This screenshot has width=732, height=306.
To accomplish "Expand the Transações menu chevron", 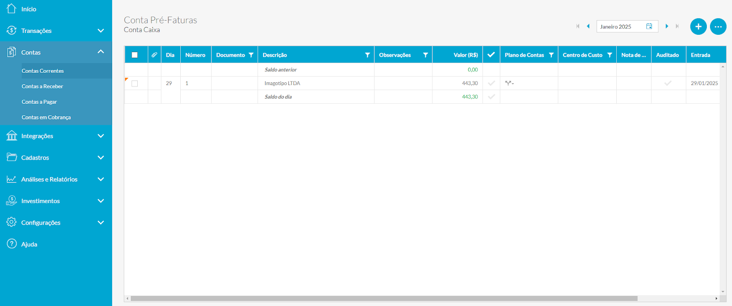I will (101, 30).
